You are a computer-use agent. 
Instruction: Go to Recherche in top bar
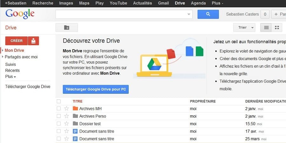click(x=43, y=3)
